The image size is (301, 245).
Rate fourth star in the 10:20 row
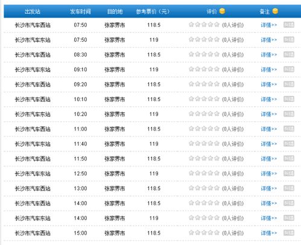point(211,113)
